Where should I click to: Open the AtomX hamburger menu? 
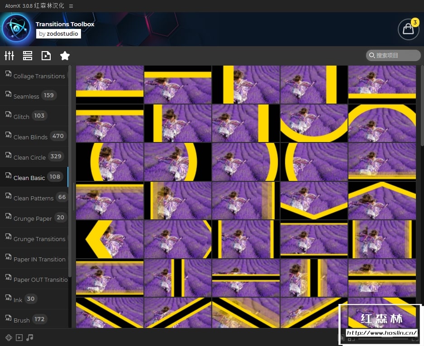(71, 6)
